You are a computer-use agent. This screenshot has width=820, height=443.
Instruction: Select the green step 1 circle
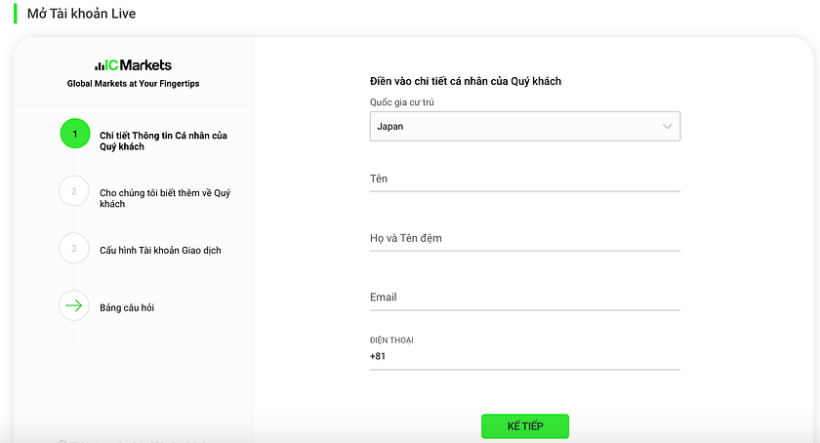[74, 134]
